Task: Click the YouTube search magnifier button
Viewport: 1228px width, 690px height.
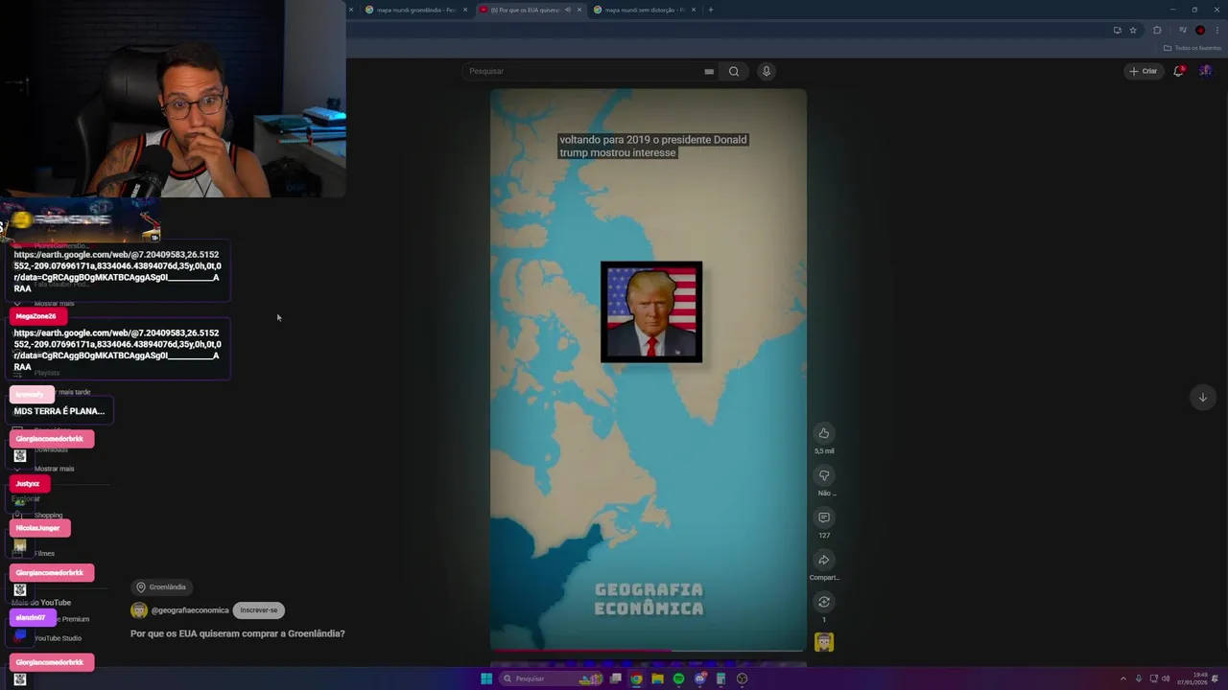Action: [x=734, y=71]
